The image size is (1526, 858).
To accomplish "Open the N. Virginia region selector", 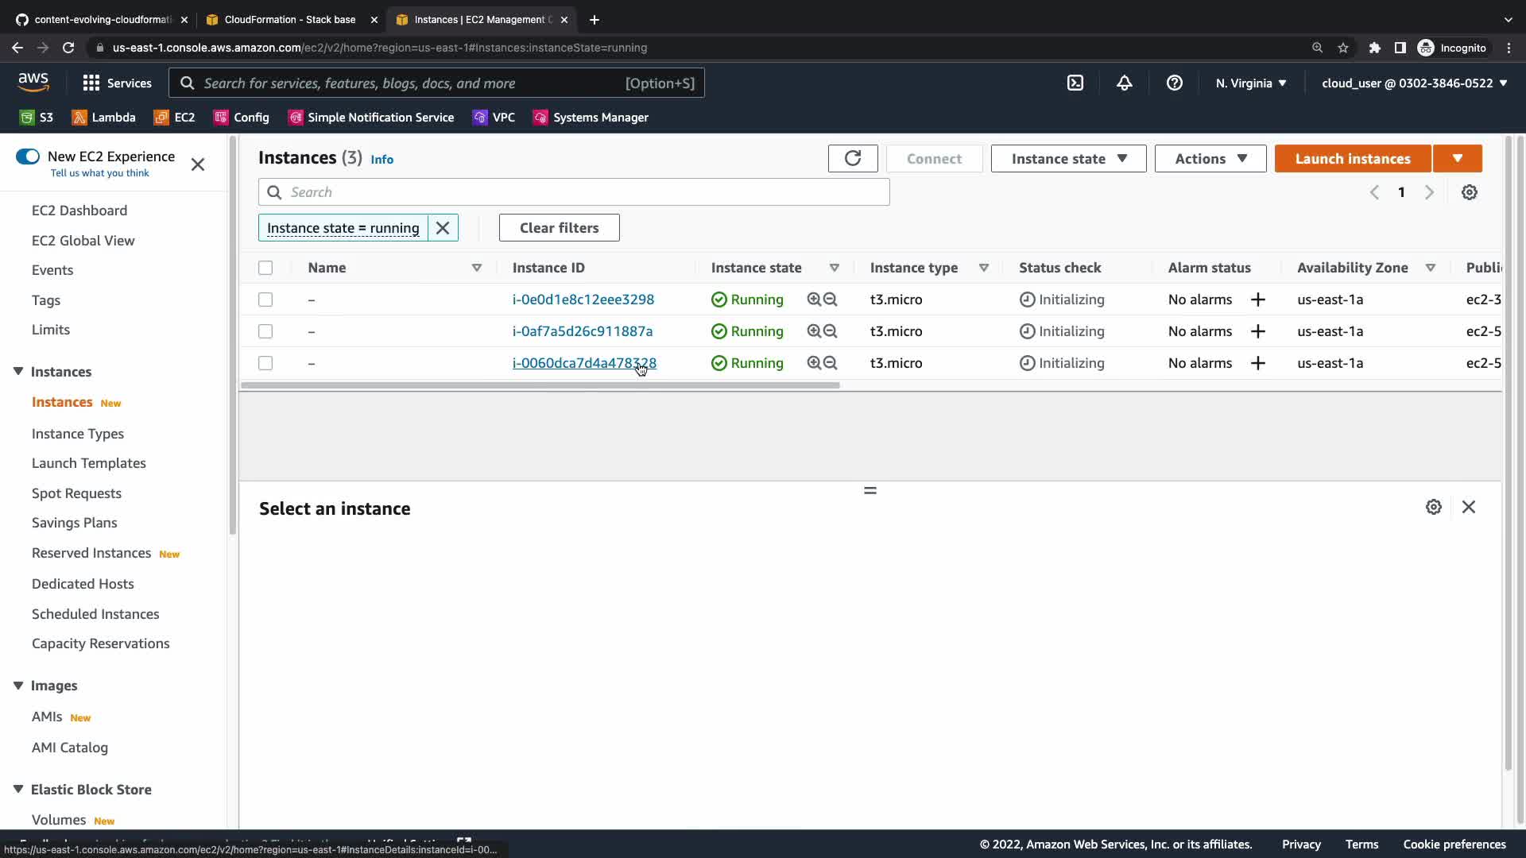I will (x=1250, y=83).
